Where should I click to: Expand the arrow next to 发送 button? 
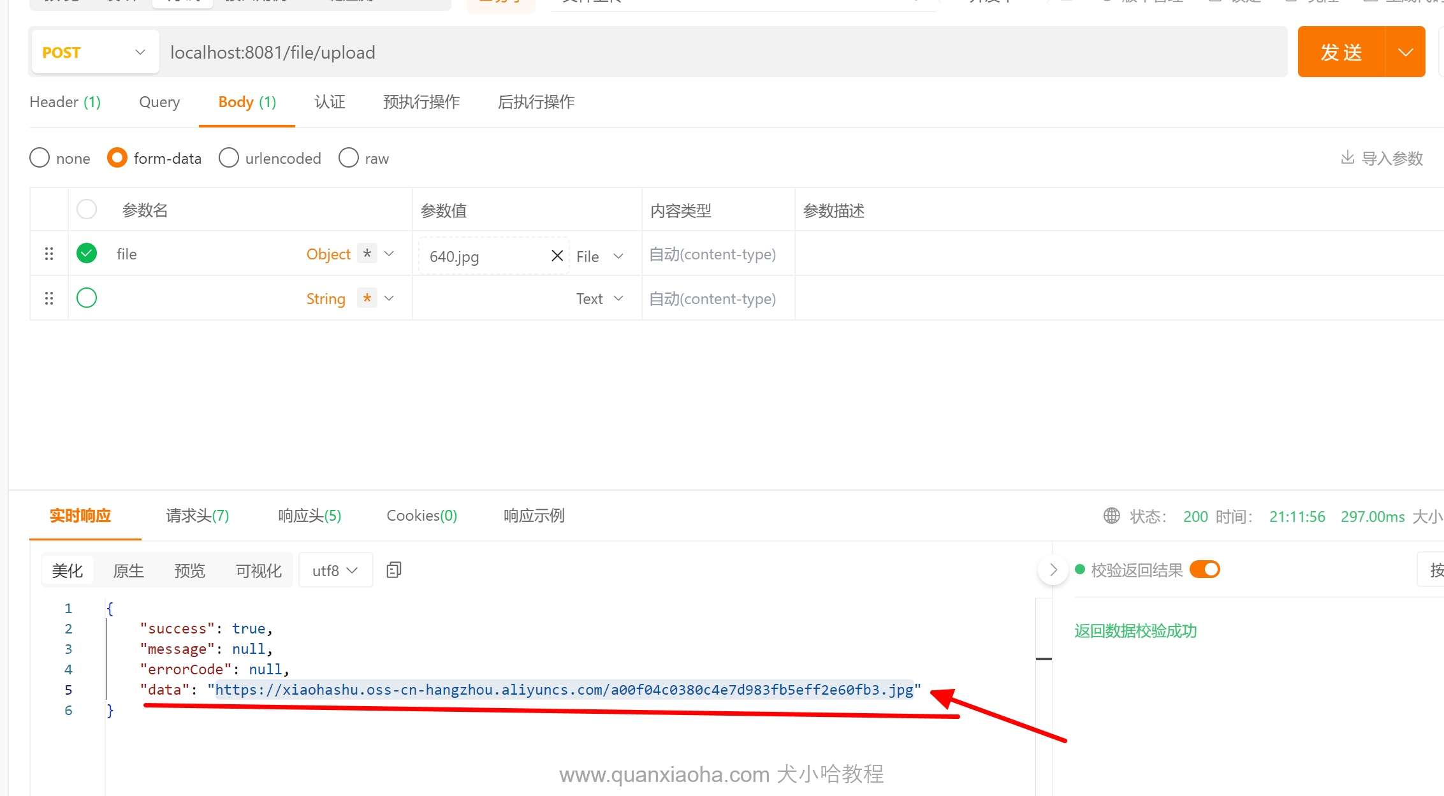pos(1405,52)
